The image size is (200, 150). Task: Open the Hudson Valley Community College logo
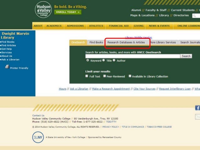43,10
